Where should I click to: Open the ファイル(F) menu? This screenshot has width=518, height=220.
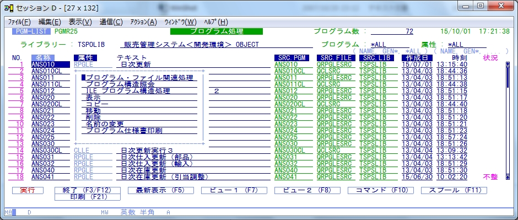pyautogui.click(x=19, y=22)
